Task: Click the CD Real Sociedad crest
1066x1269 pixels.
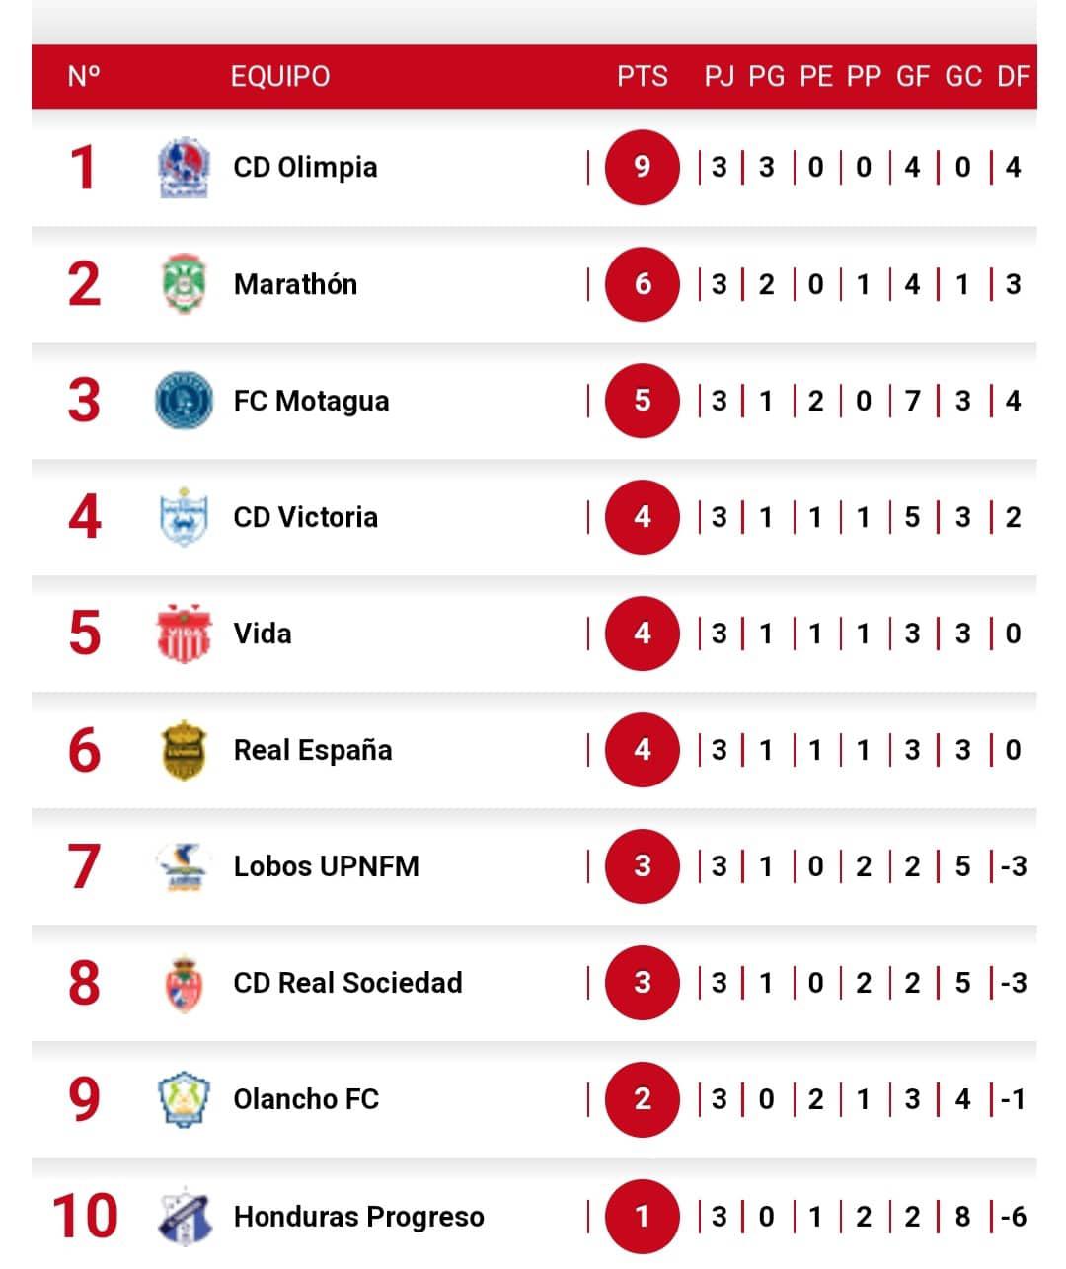Action: (184, 983)
